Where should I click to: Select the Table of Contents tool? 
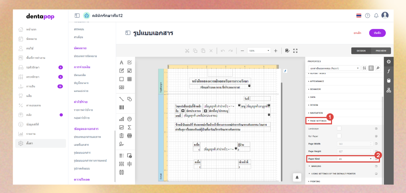(122, 156)
